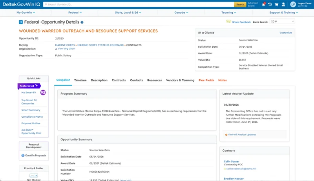Switch to the Resources tab
This screenshot has height=181, width=314.
tap(154, 80)
